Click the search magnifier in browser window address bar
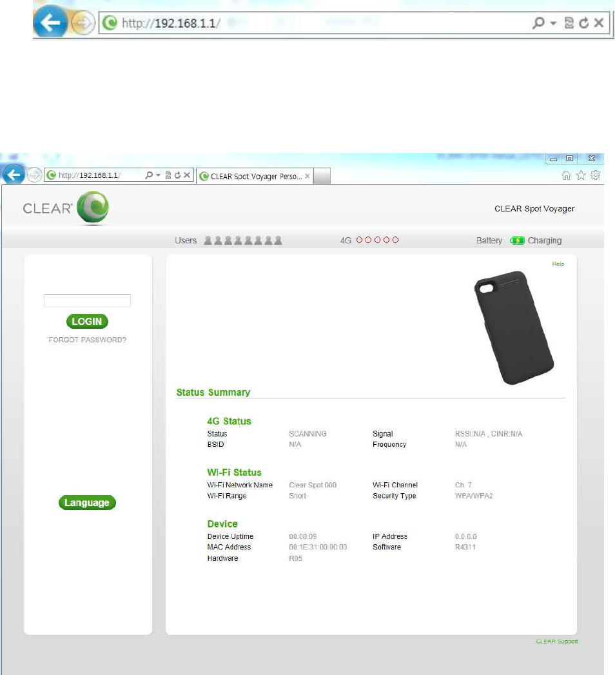Image resolution: width=615 pixels, height=675 pixels. (x=148, y=175)
